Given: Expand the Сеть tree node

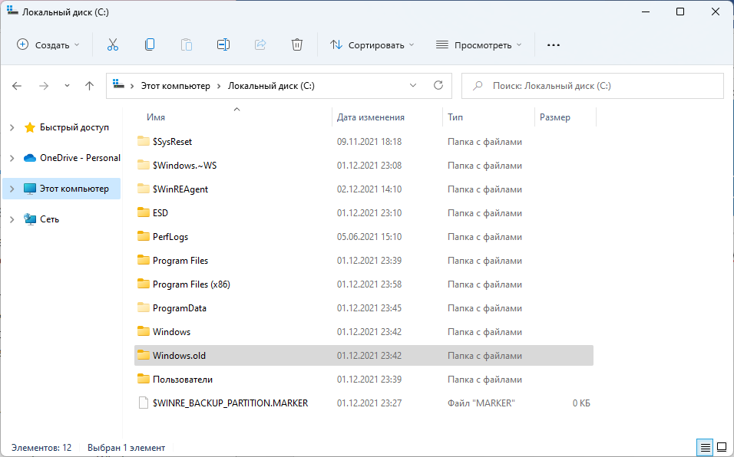Looking at the screenshot, I should tap(12, 219).
